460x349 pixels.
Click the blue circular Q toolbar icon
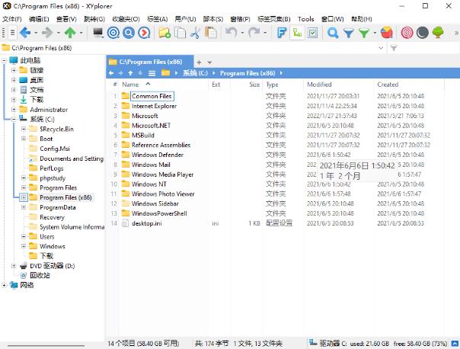[129, 33]
